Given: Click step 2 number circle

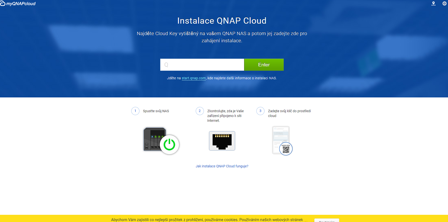Looking at the screenshot, I should point(200,111).
